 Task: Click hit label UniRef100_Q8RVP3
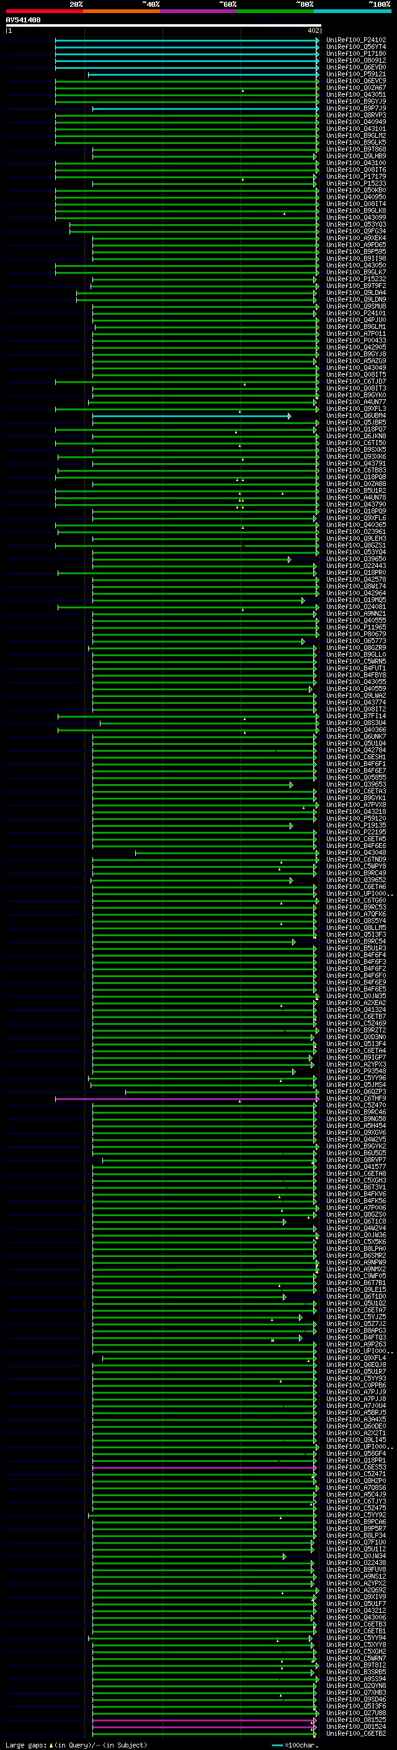tap(356, 115)
